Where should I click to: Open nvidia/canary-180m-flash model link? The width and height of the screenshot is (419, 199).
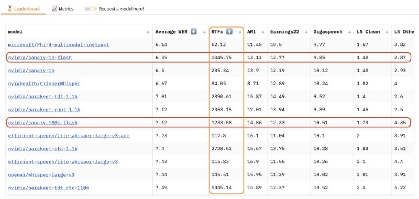point(43,123)
